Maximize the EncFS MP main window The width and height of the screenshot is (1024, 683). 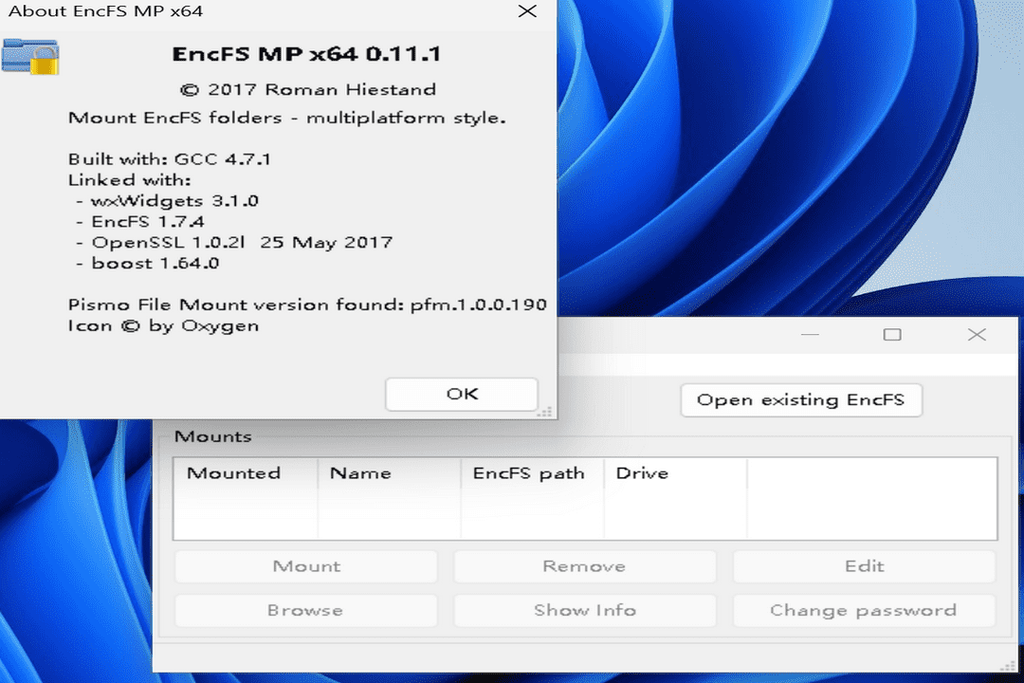click(x=892, y=335)
